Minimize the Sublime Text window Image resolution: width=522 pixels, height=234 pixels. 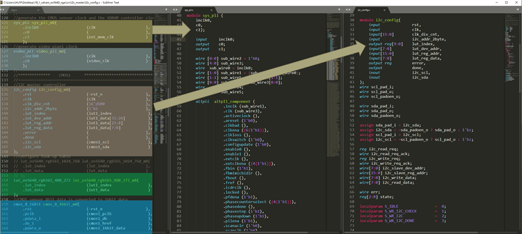(497, 2)
